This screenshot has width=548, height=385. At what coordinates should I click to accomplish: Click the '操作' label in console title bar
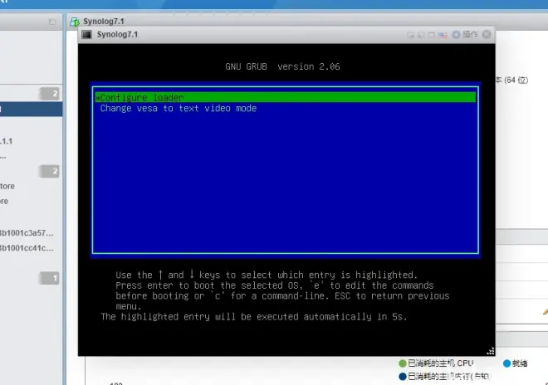470,34
